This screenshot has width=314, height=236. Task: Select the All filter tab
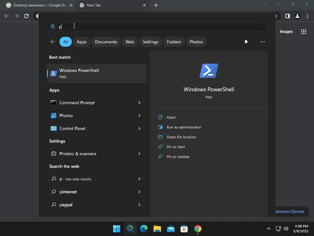(x=66, y=42)
